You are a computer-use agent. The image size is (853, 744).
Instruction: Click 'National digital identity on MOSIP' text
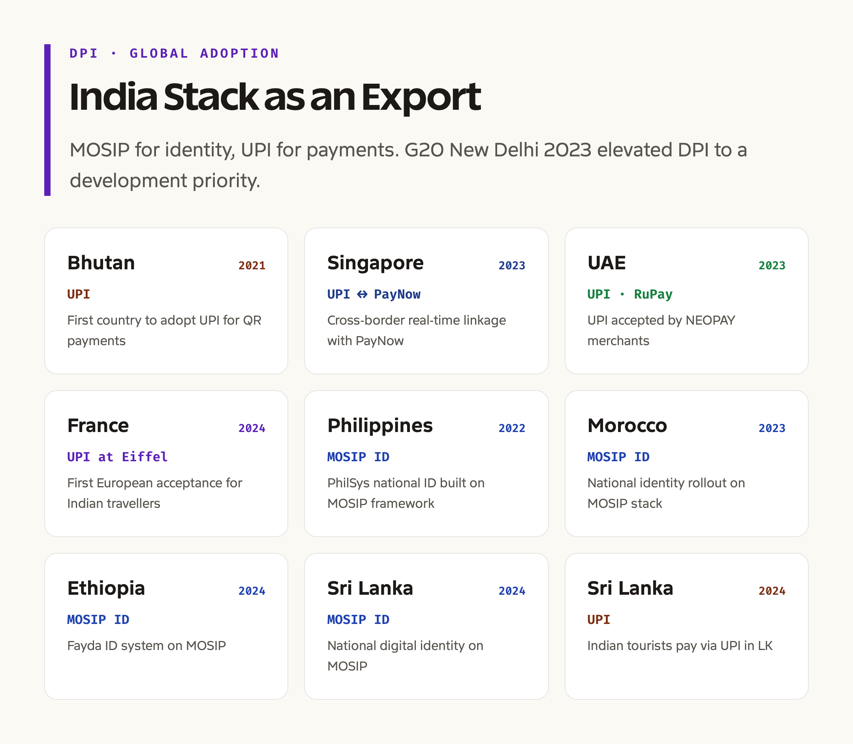[405, 656]
